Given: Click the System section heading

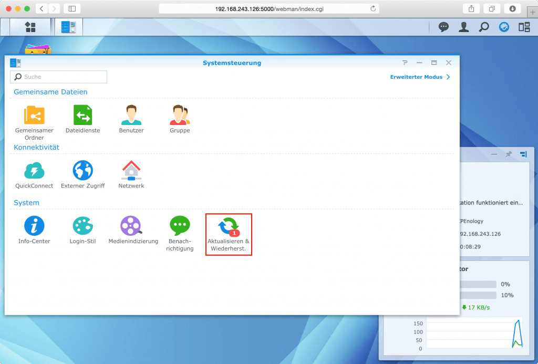Looking at the screenshot, I should coord(26,203).
